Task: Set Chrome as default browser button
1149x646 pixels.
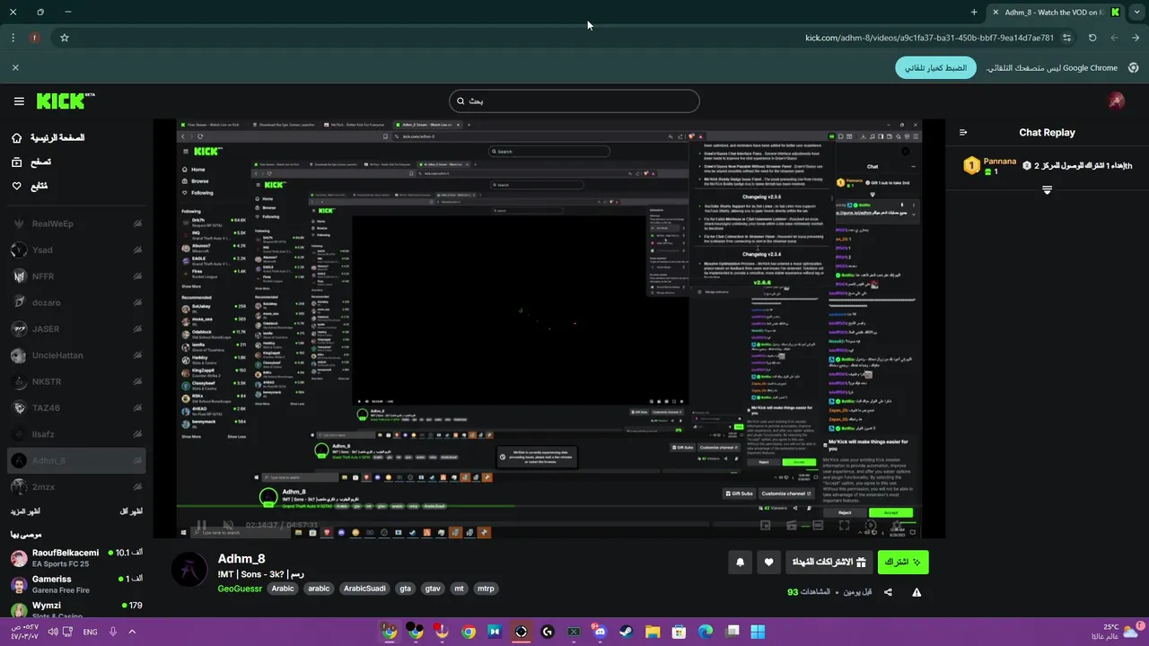Action: pos(935,67)
